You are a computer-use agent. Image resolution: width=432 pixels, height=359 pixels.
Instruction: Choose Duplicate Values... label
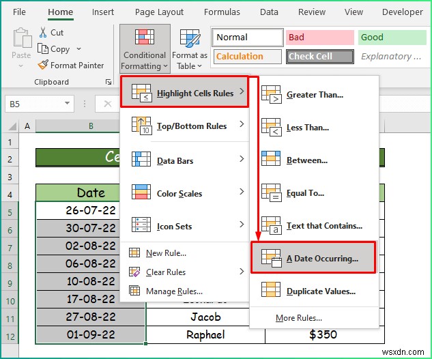(x=321, y=291)
